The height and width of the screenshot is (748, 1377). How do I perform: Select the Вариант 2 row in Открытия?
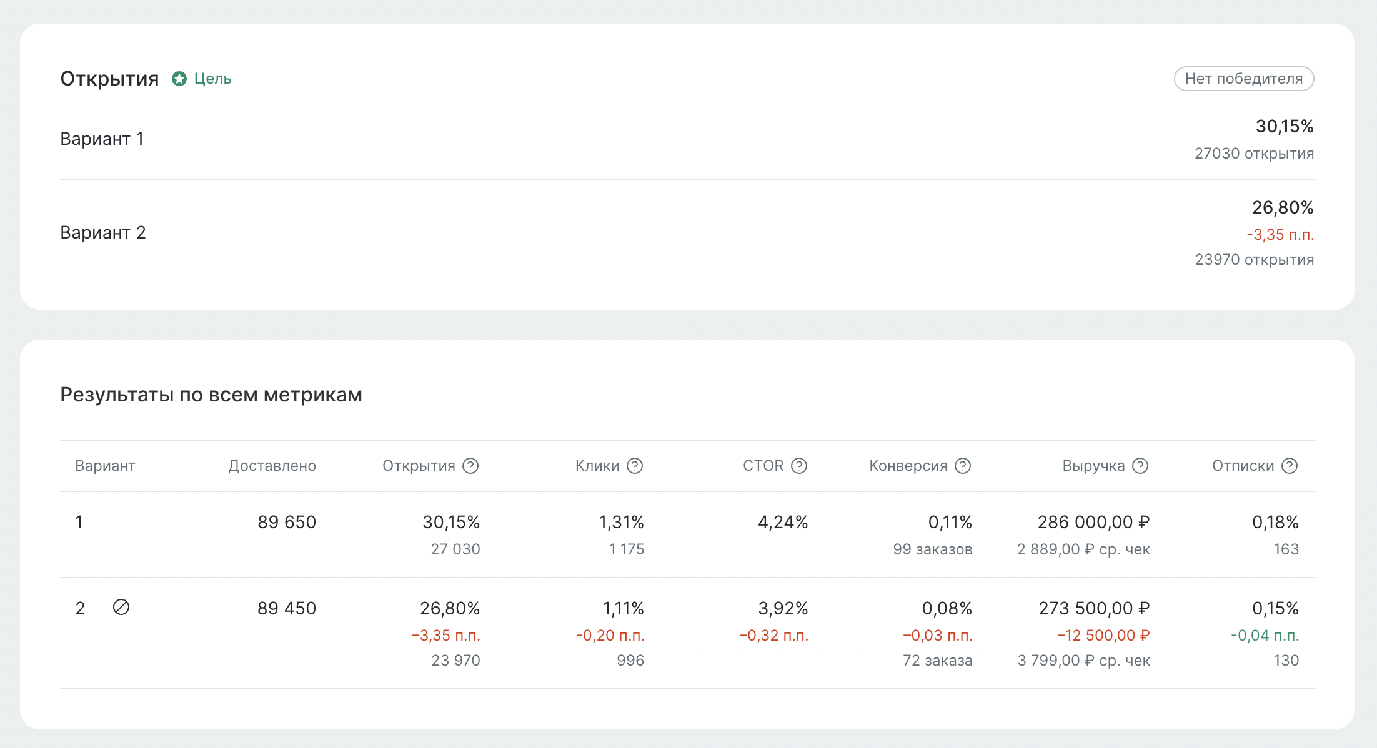point(102,232)
